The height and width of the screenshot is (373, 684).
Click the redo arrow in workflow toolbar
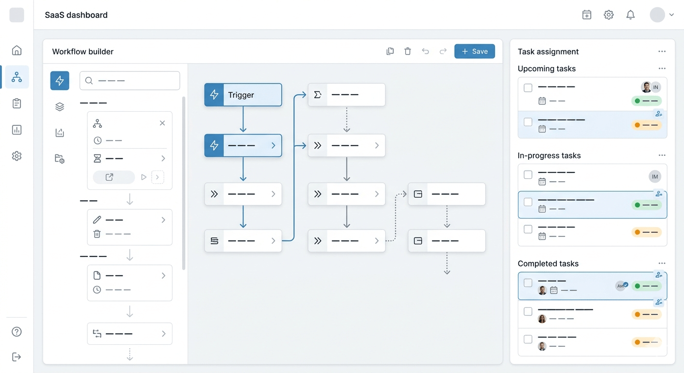[443, 51]
